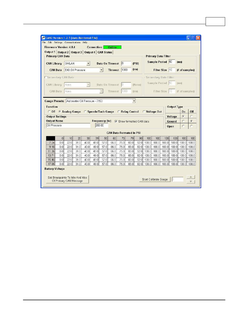Select the Relay Control function option
Viewport: 248px width, 321px height.
(119, 112)
